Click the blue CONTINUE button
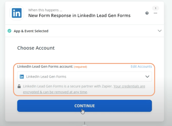Screen dimensions: 172x126 tap(84, 106)
